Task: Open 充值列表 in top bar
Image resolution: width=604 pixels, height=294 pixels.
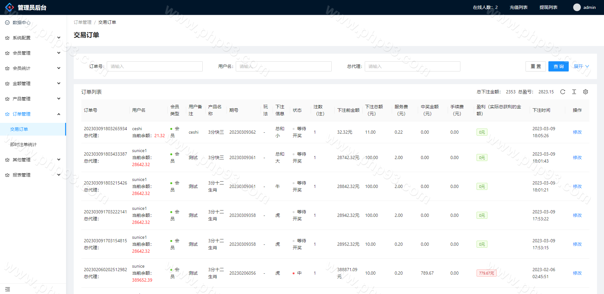Action: (518, 7)
